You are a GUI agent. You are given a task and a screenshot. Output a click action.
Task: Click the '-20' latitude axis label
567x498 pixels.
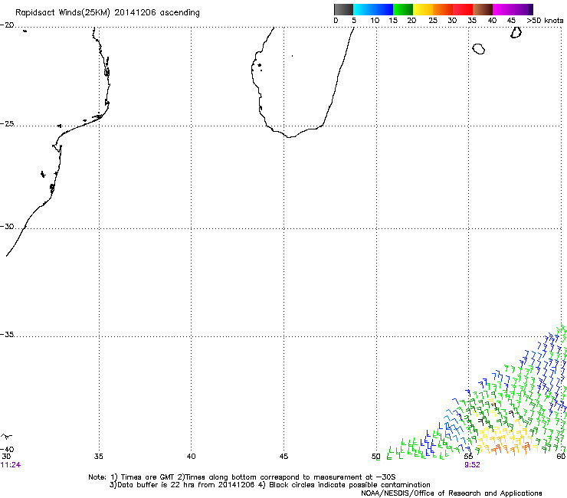click(7, 25)
